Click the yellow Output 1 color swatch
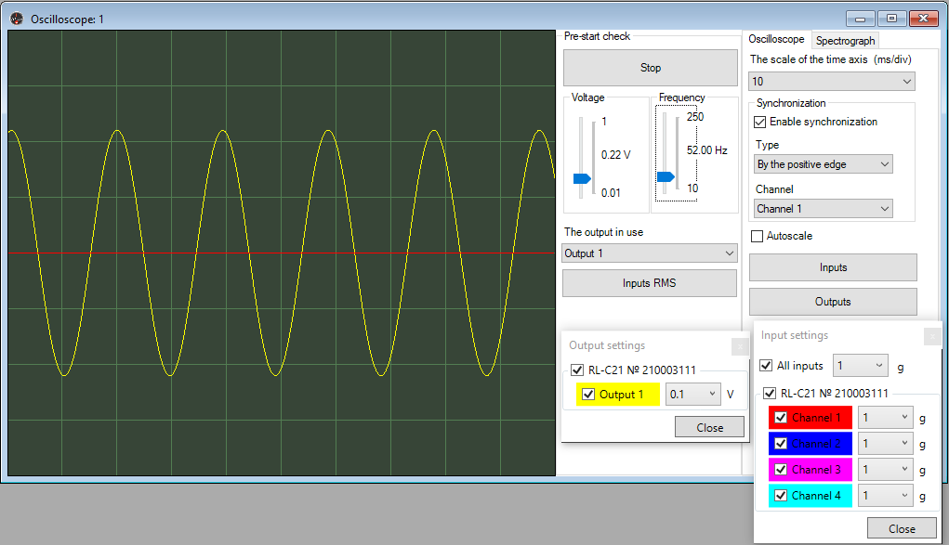 pos(617,395)
